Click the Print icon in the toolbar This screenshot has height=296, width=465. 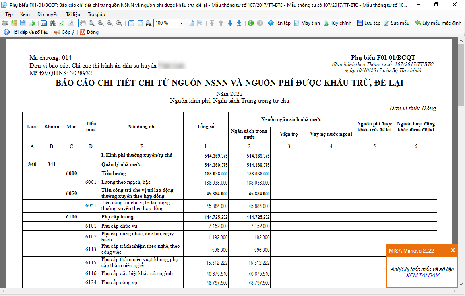[x=5, y=23]
